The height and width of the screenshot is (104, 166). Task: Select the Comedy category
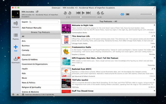(41, 50)
